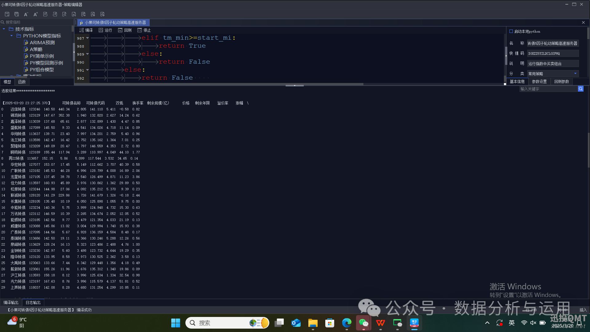
Task: Click the 快捷码 input field
Action: [553, 53]
